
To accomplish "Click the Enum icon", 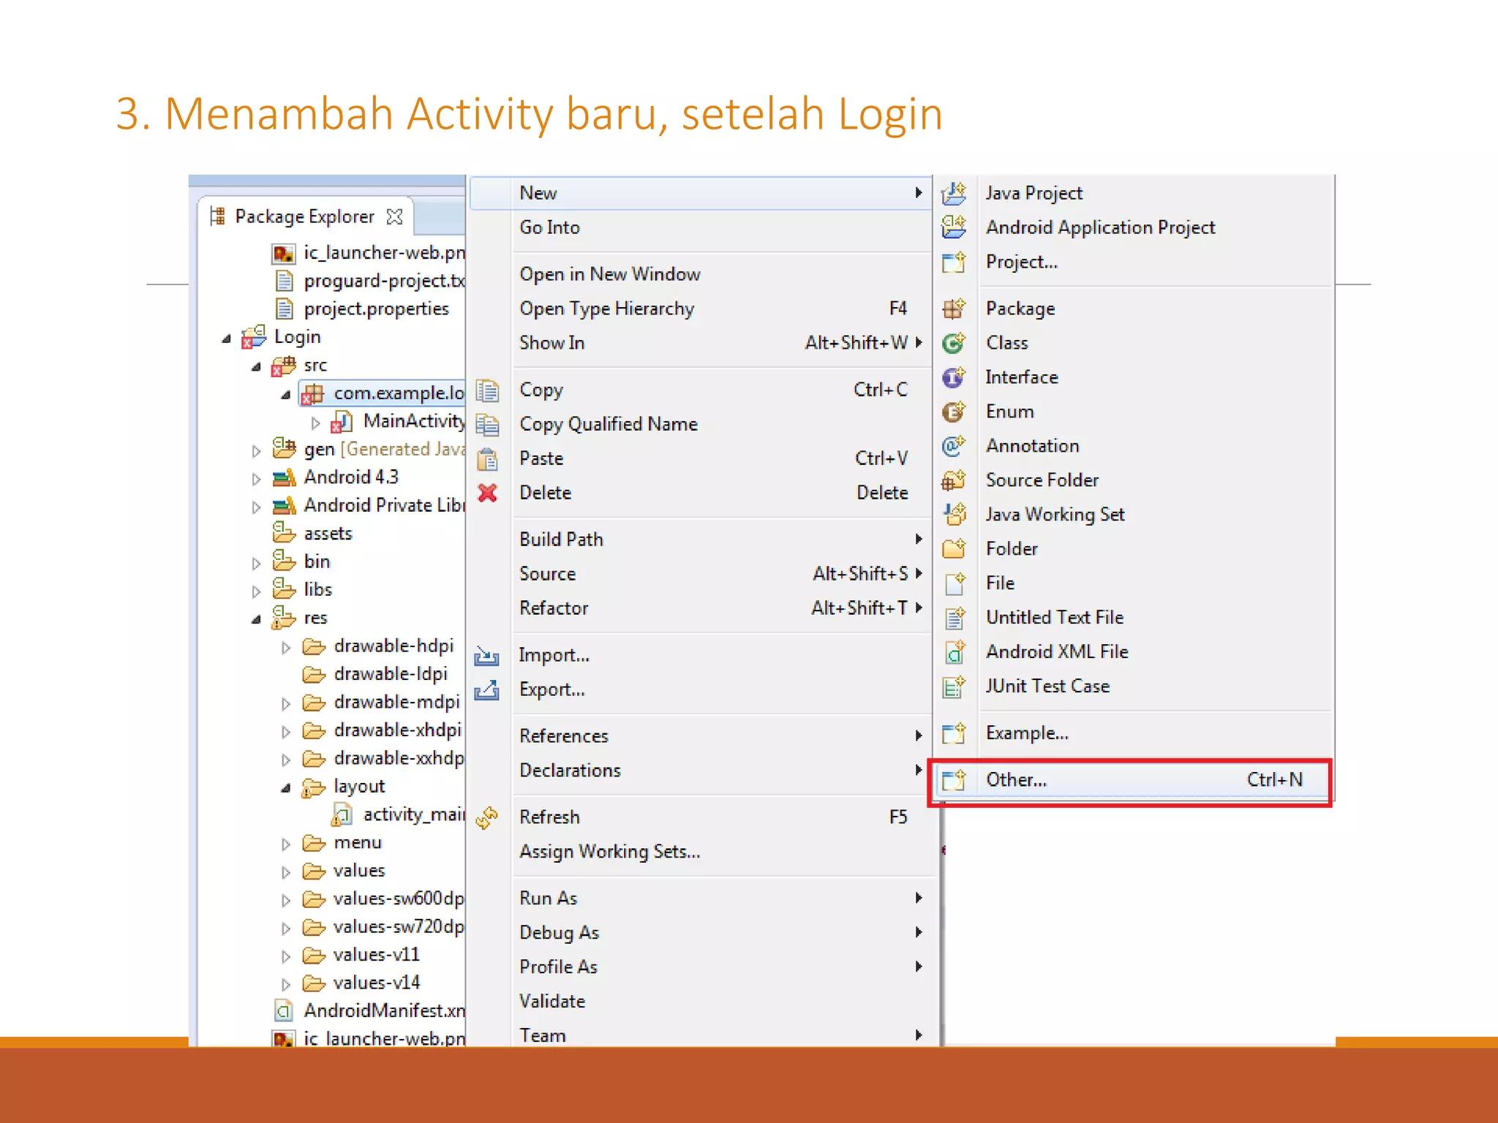I will point(954,412).
